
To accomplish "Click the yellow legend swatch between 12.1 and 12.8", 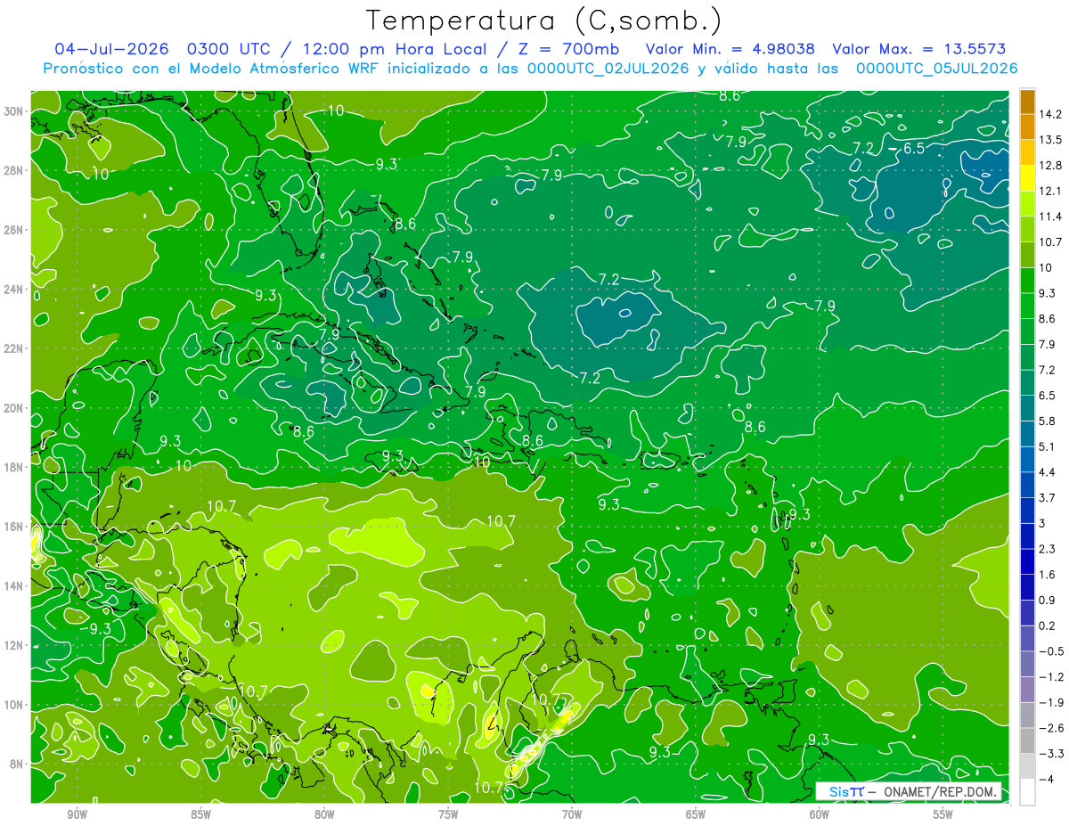I will (1027, 178).
